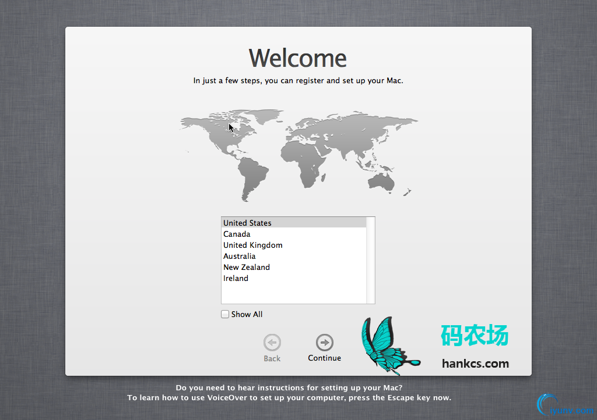The image size is (597, 420).
Task: Select New Zealand in the list
Action: coord(294,267)
